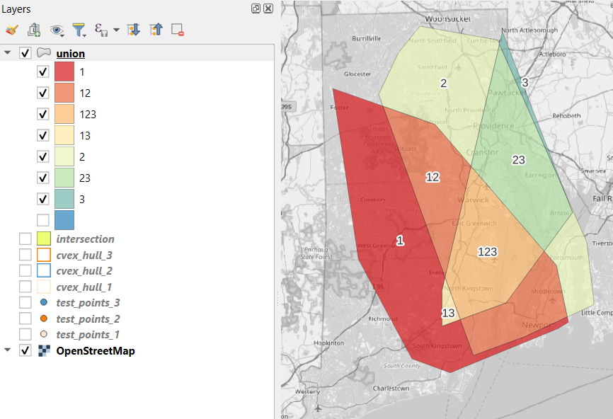Enable the unlabeled blue category under union
Image resolution: width=613 pixels, height=419 pixels.
pos(42,219)
